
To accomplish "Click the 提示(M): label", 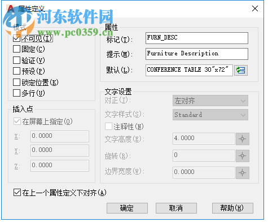I will coord(120,54).
